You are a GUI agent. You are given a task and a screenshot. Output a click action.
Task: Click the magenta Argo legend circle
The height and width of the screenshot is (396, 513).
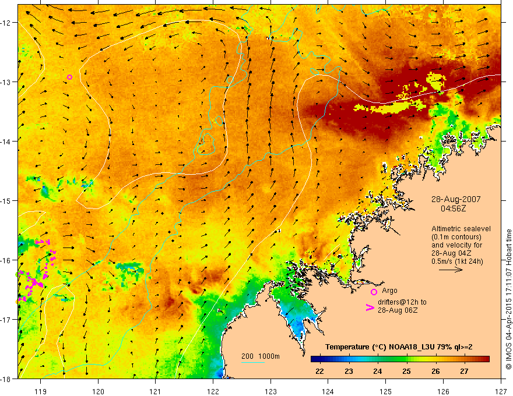click(374, 292)
